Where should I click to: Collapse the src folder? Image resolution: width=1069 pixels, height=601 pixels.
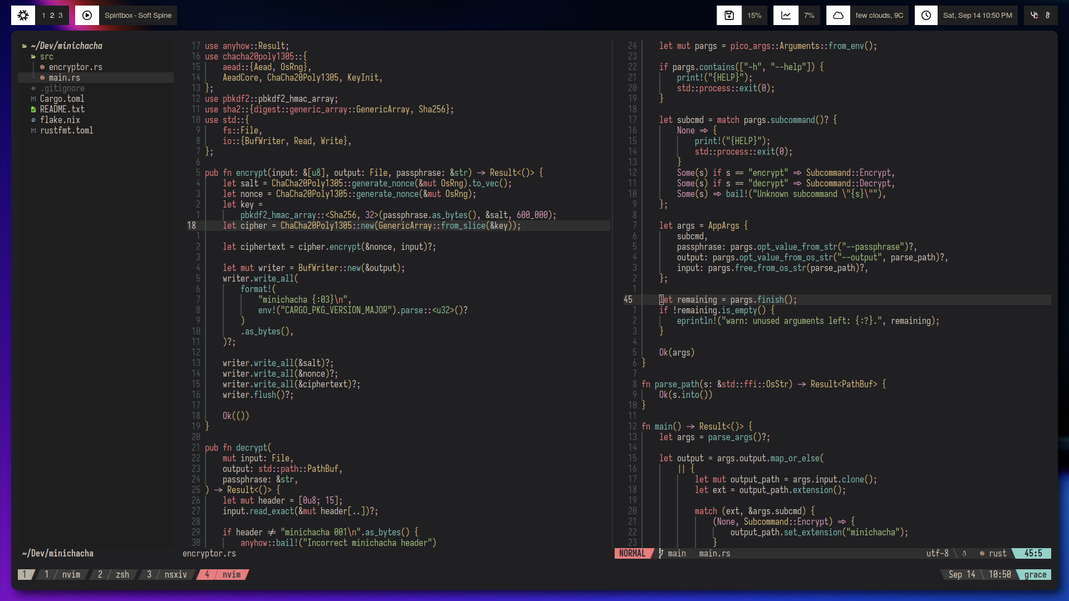pyautogui.click(x=46, y=57)
